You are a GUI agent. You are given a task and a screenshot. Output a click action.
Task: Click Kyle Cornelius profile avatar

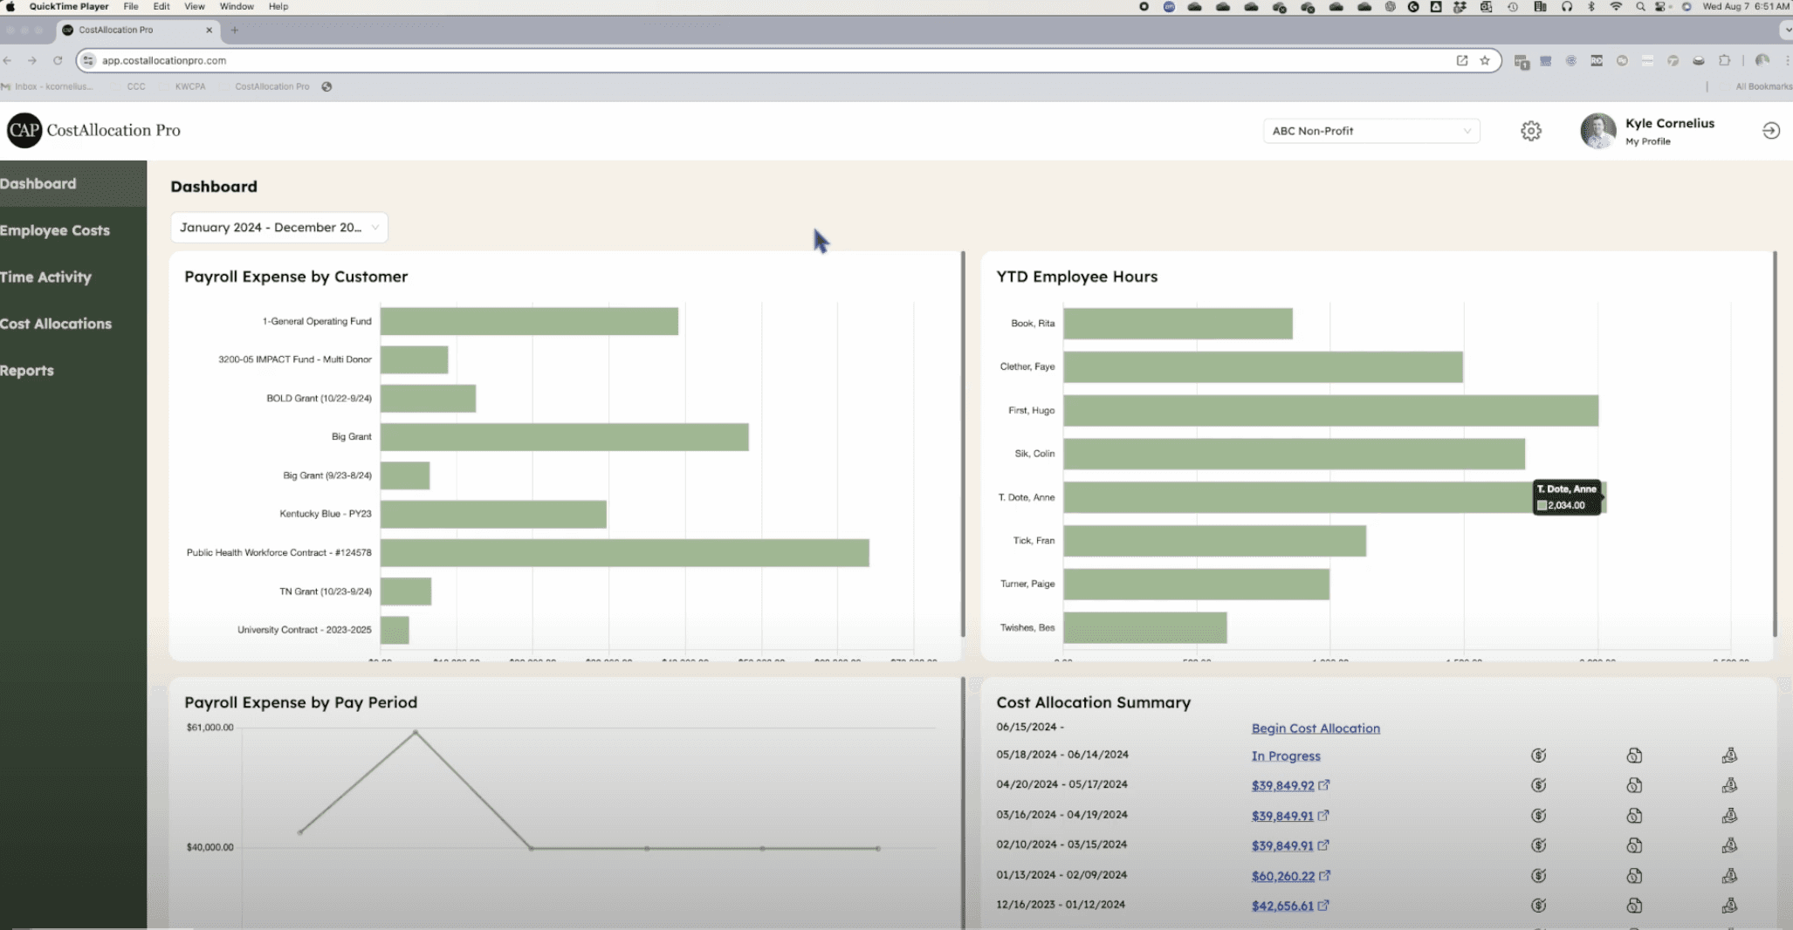(1597, 131)
